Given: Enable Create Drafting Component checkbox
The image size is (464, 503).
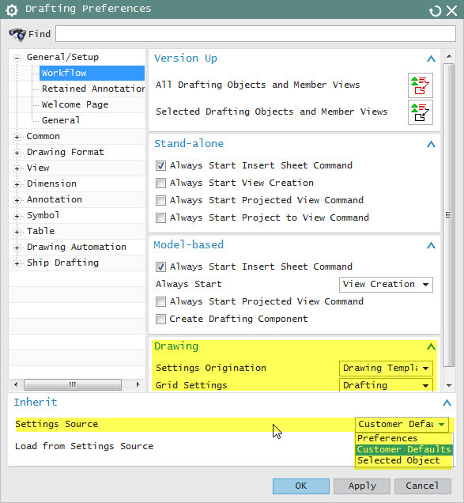Looking at the screenshot, I should tap(160, 320).
